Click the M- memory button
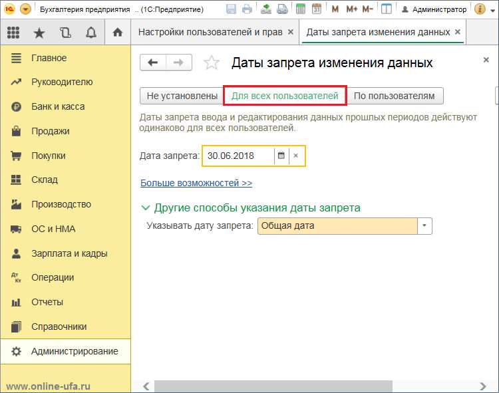This screenshot has width=499, height=393. click(367, 9)
